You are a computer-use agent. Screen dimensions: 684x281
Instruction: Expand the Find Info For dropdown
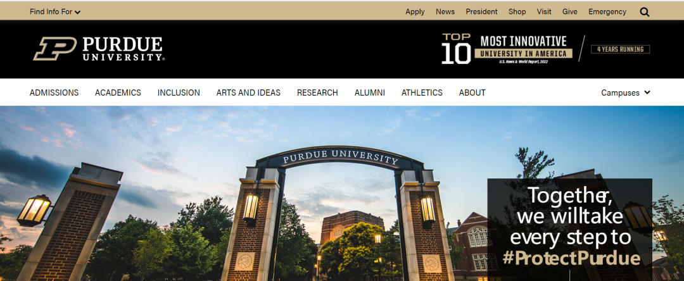point(55,12)
